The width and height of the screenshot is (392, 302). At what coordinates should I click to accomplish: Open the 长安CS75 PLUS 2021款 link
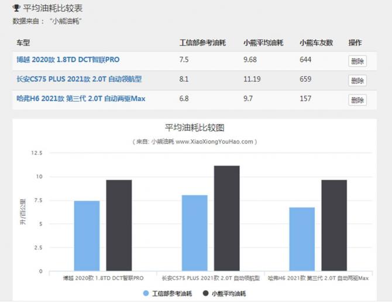(79, 79)
